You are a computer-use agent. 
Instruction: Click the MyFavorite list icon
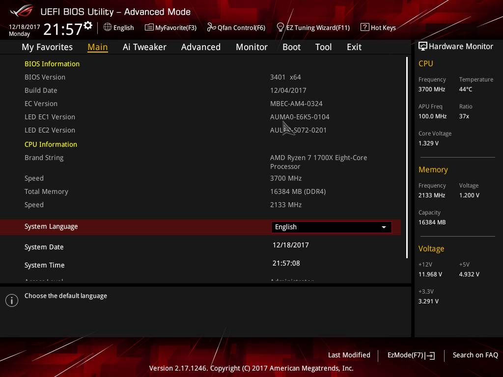click(x=149, y=27)
